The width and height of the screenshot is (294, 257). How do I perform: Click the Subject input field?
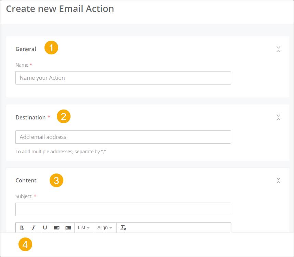[123, 209]
